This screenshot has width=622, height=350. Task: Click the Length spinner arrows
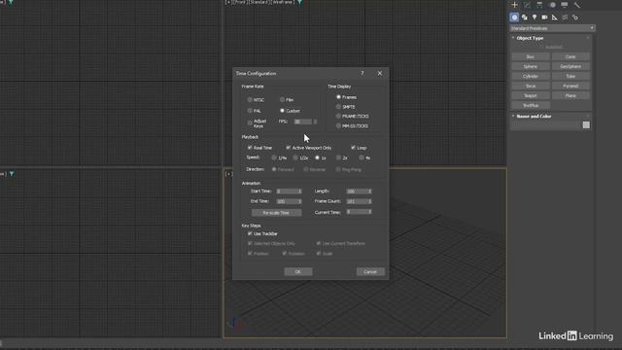click(x=369, y=192)
